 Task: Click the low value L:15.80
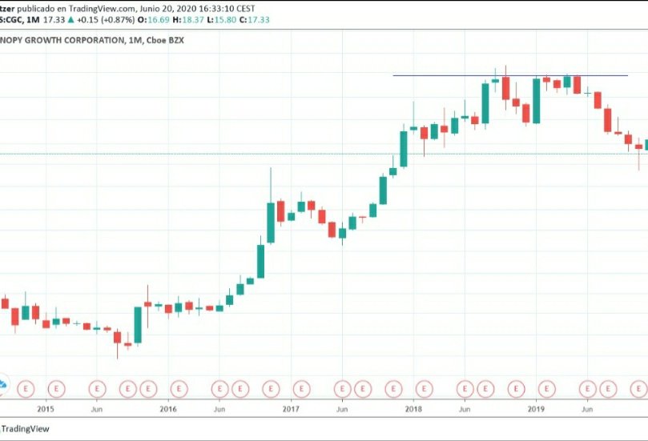click(x=222, y=19)
